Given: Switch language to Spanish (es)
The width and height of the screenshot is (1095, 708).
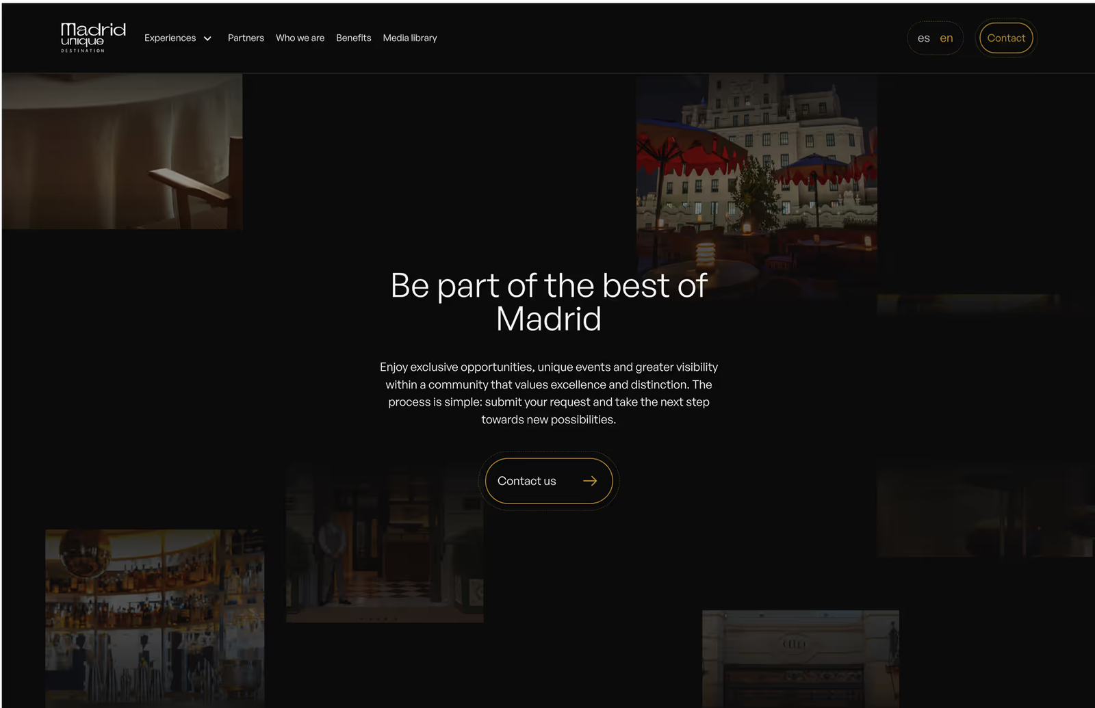Looking at the screenshot, I should (924, 38).
